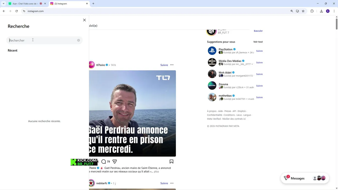View site information icon in address bar
Viewport: 338px width, 190px height.
click(x=24, y=11)
